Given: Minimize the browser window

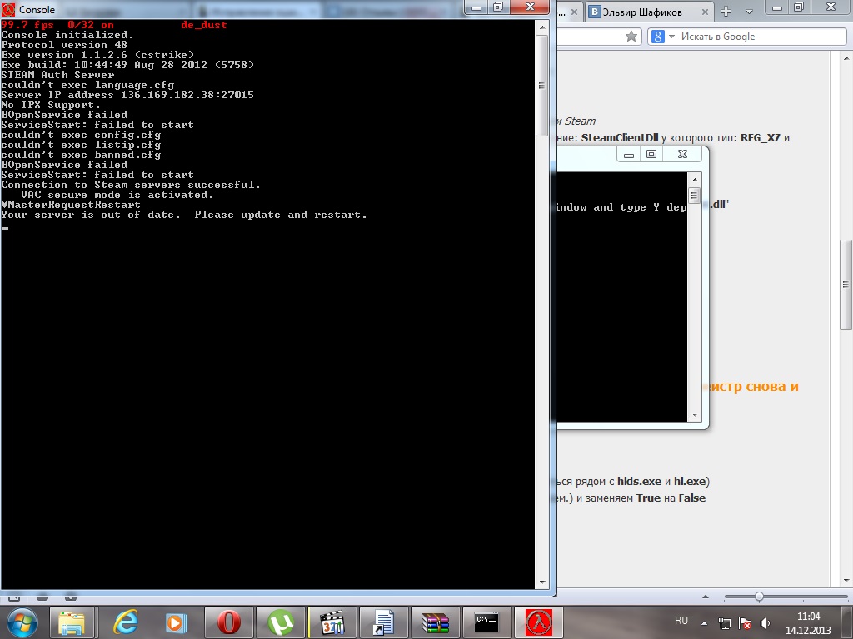Looking at the screenshot, I should tap(777, 7).
